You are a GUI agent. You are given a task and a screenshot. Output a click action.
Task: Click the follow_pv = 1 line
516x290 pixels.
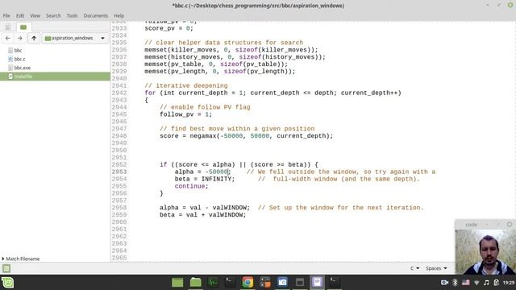(x=186, y=114)
